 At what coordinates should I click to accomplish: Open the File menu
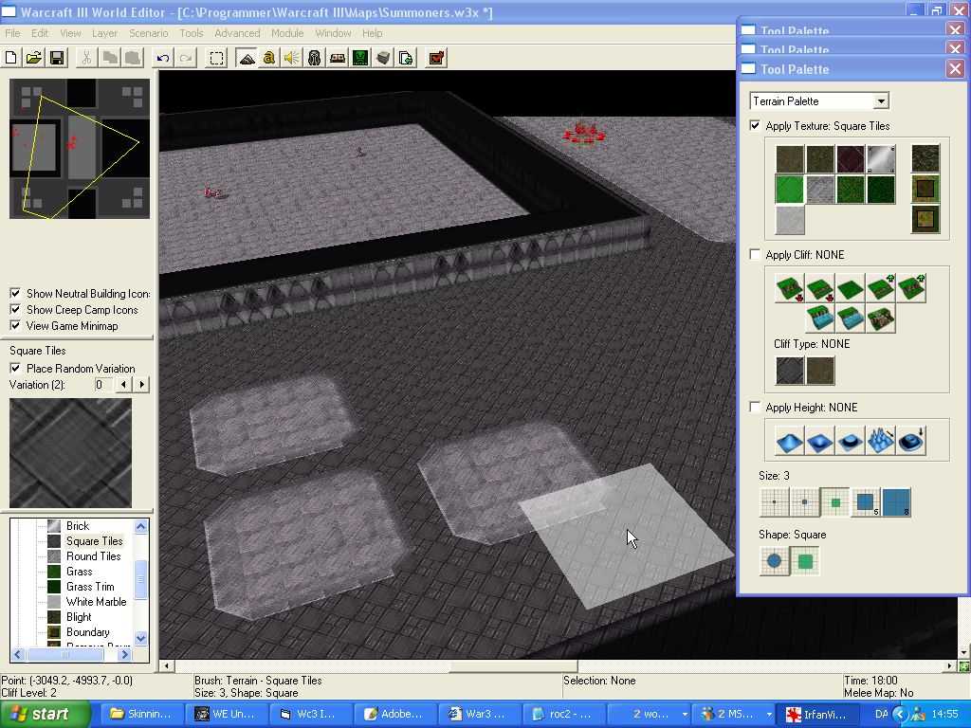point(12,33)
